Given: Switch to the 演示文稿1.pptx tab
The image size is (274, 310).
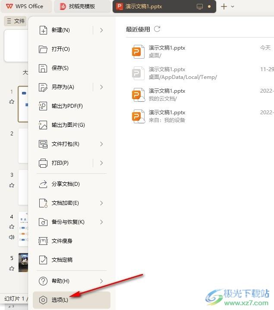Looking at the screenshot, I should [164, 6].
